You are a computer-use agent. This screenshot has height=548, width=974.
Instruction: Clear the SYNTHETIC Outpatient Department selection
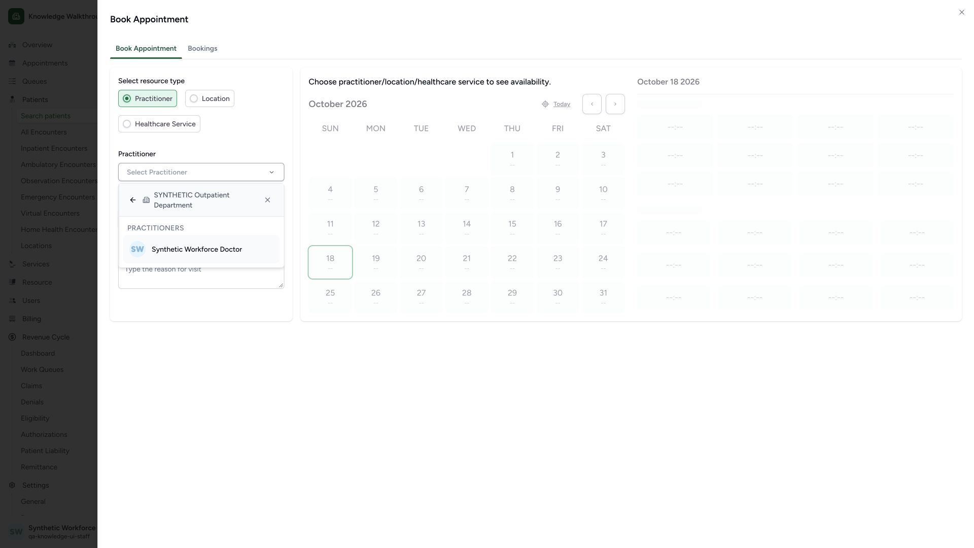267,200
